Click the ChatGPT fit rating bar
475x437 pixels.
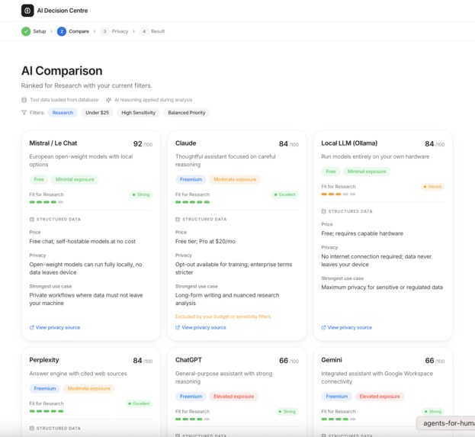[x=192, y=419]
